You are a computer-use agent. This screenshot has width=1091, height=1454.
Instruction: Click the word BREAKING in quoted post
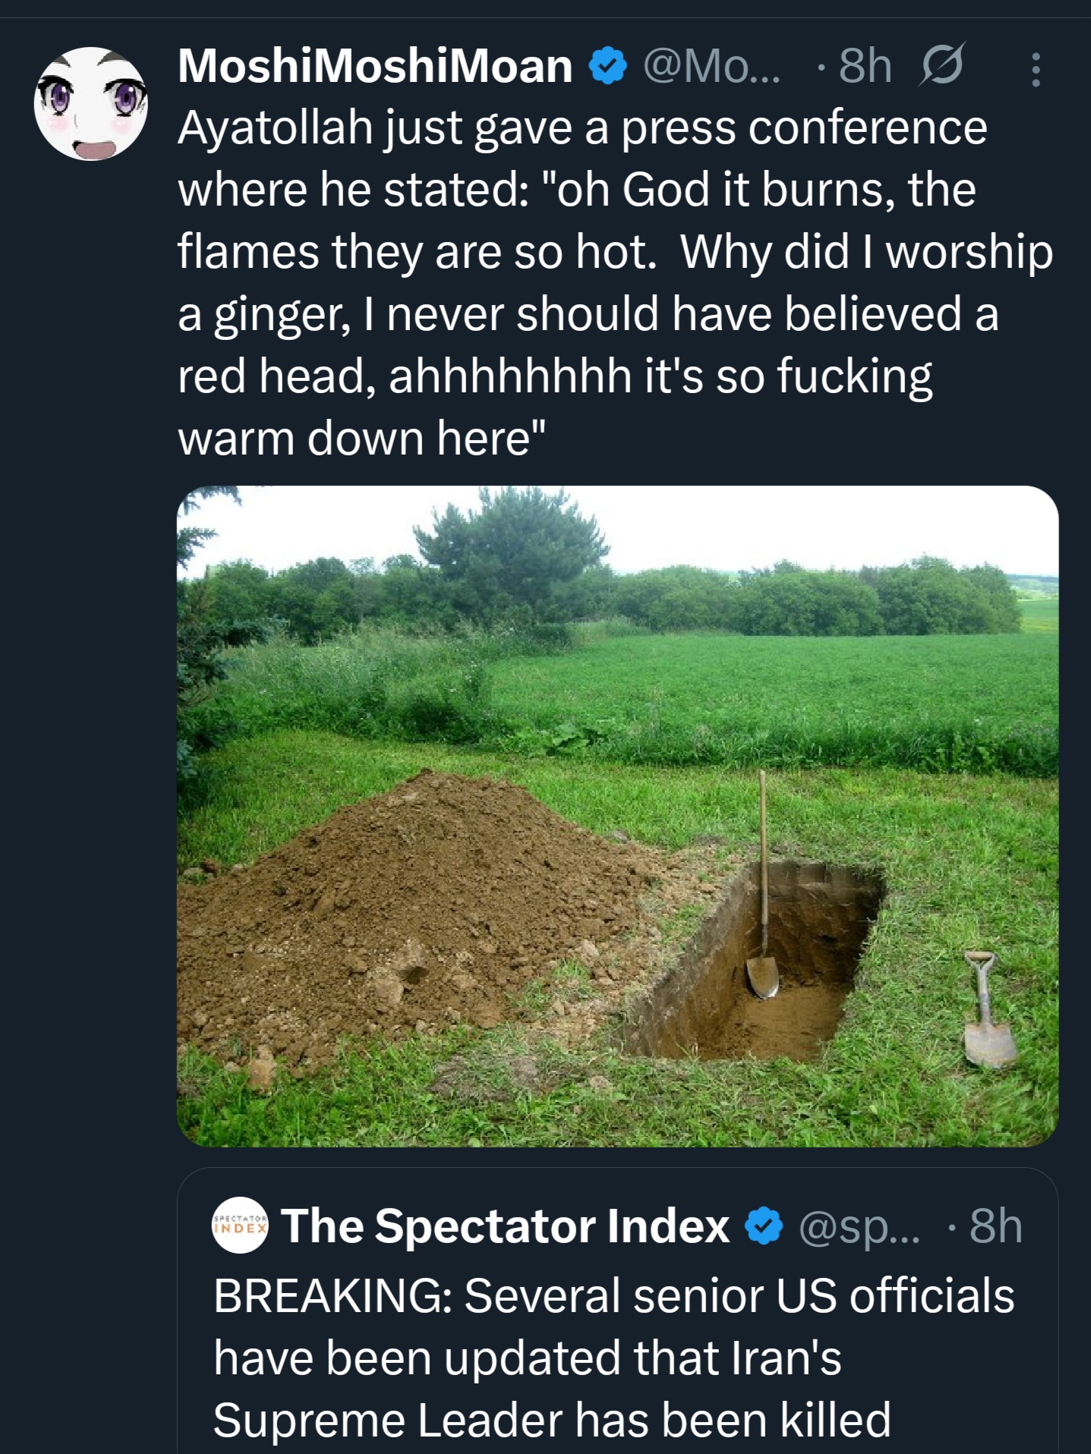[x=333, y=1295]
